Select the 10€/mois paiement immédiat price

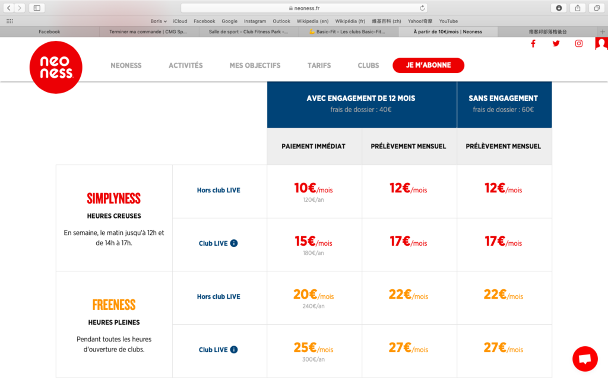coord(313,188)
